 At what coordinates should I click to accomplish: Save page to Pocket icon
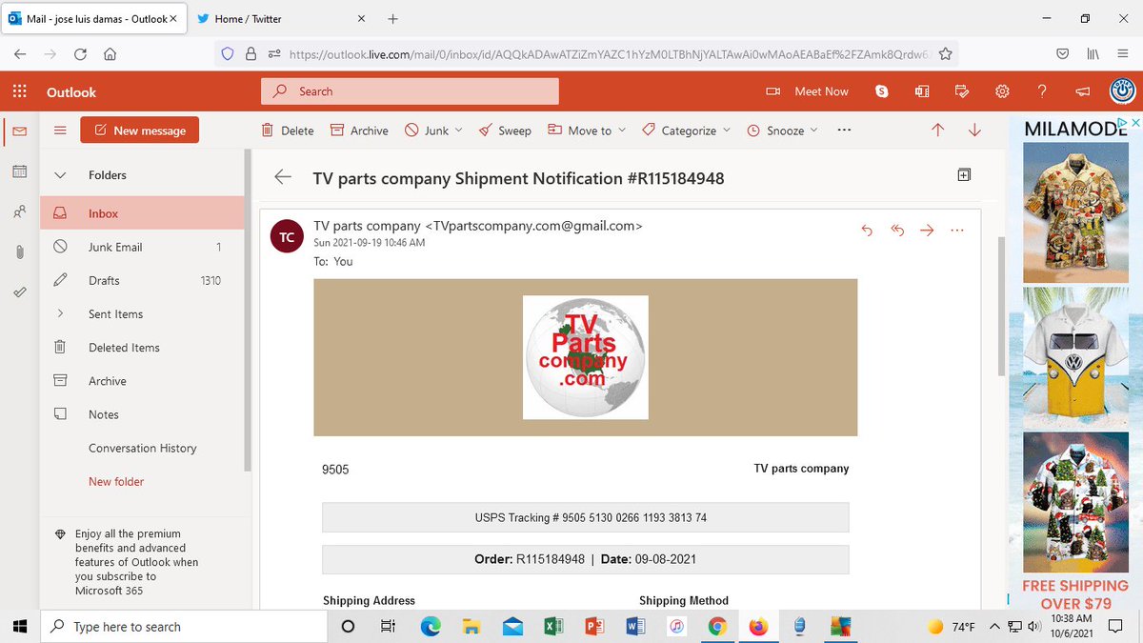[1062, 54]
